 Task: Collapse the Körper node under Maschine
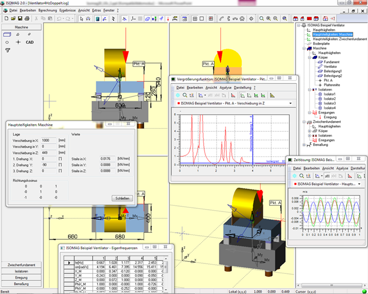pyautogui.click(x=310, y=57)
